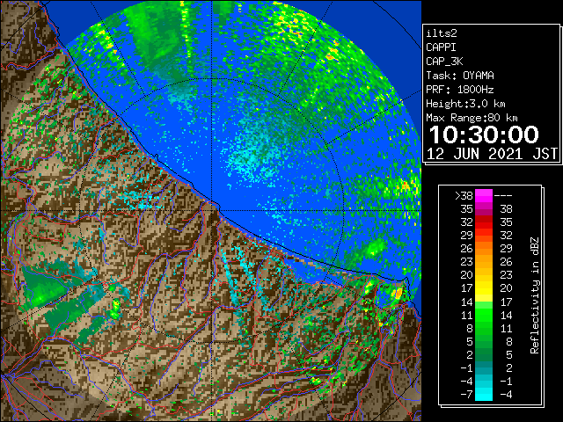
Task: Click the 'Reflectivity in dBZ' axis label
Action: pyautogui.click(x=535, y=295)
